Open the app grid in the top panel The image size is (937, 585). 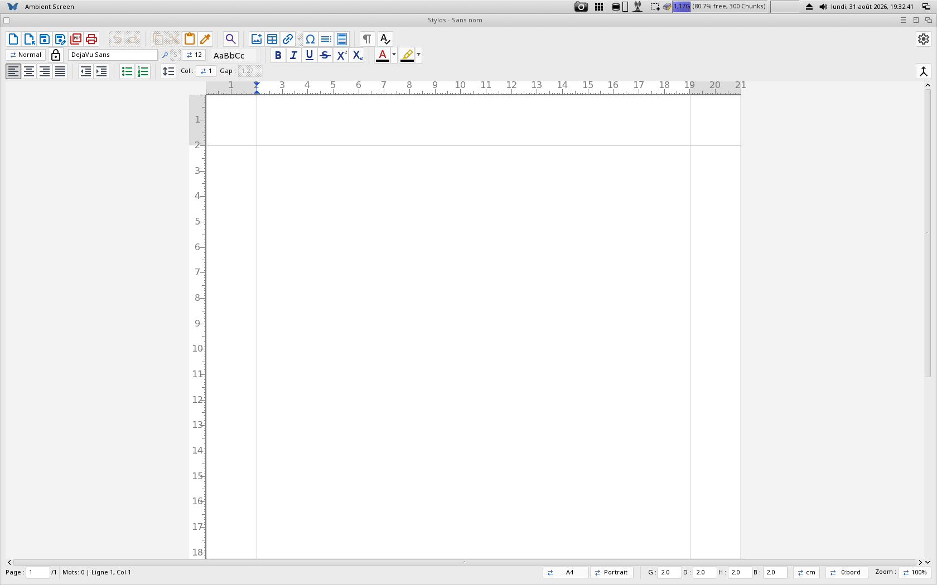pyautogui.click(x=599, y=7)
